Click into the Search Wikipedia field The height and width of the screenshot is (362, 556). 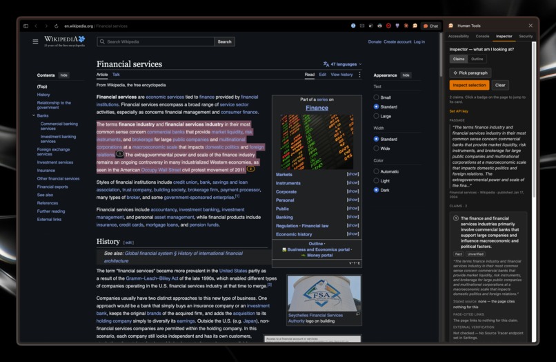(x=156, y=41)
